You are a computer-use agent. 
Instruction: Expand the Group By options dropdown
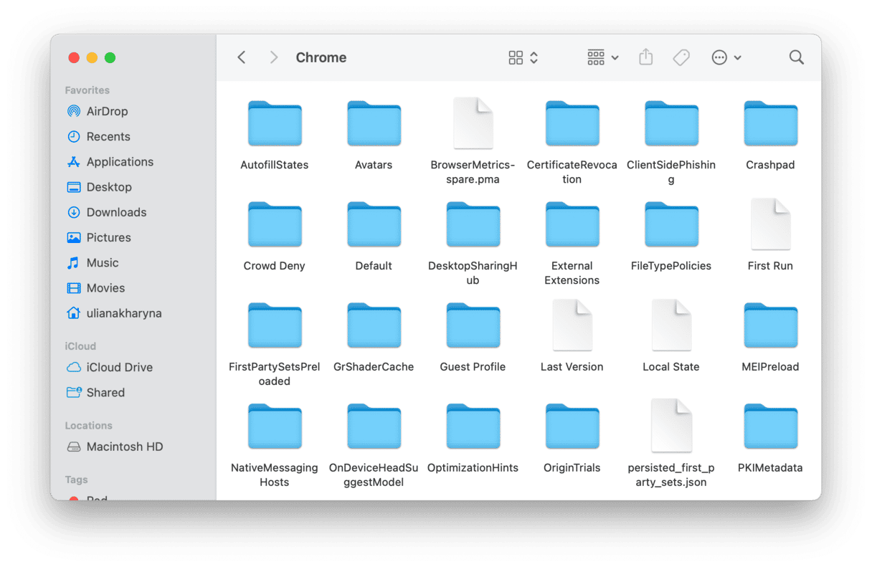602,57
